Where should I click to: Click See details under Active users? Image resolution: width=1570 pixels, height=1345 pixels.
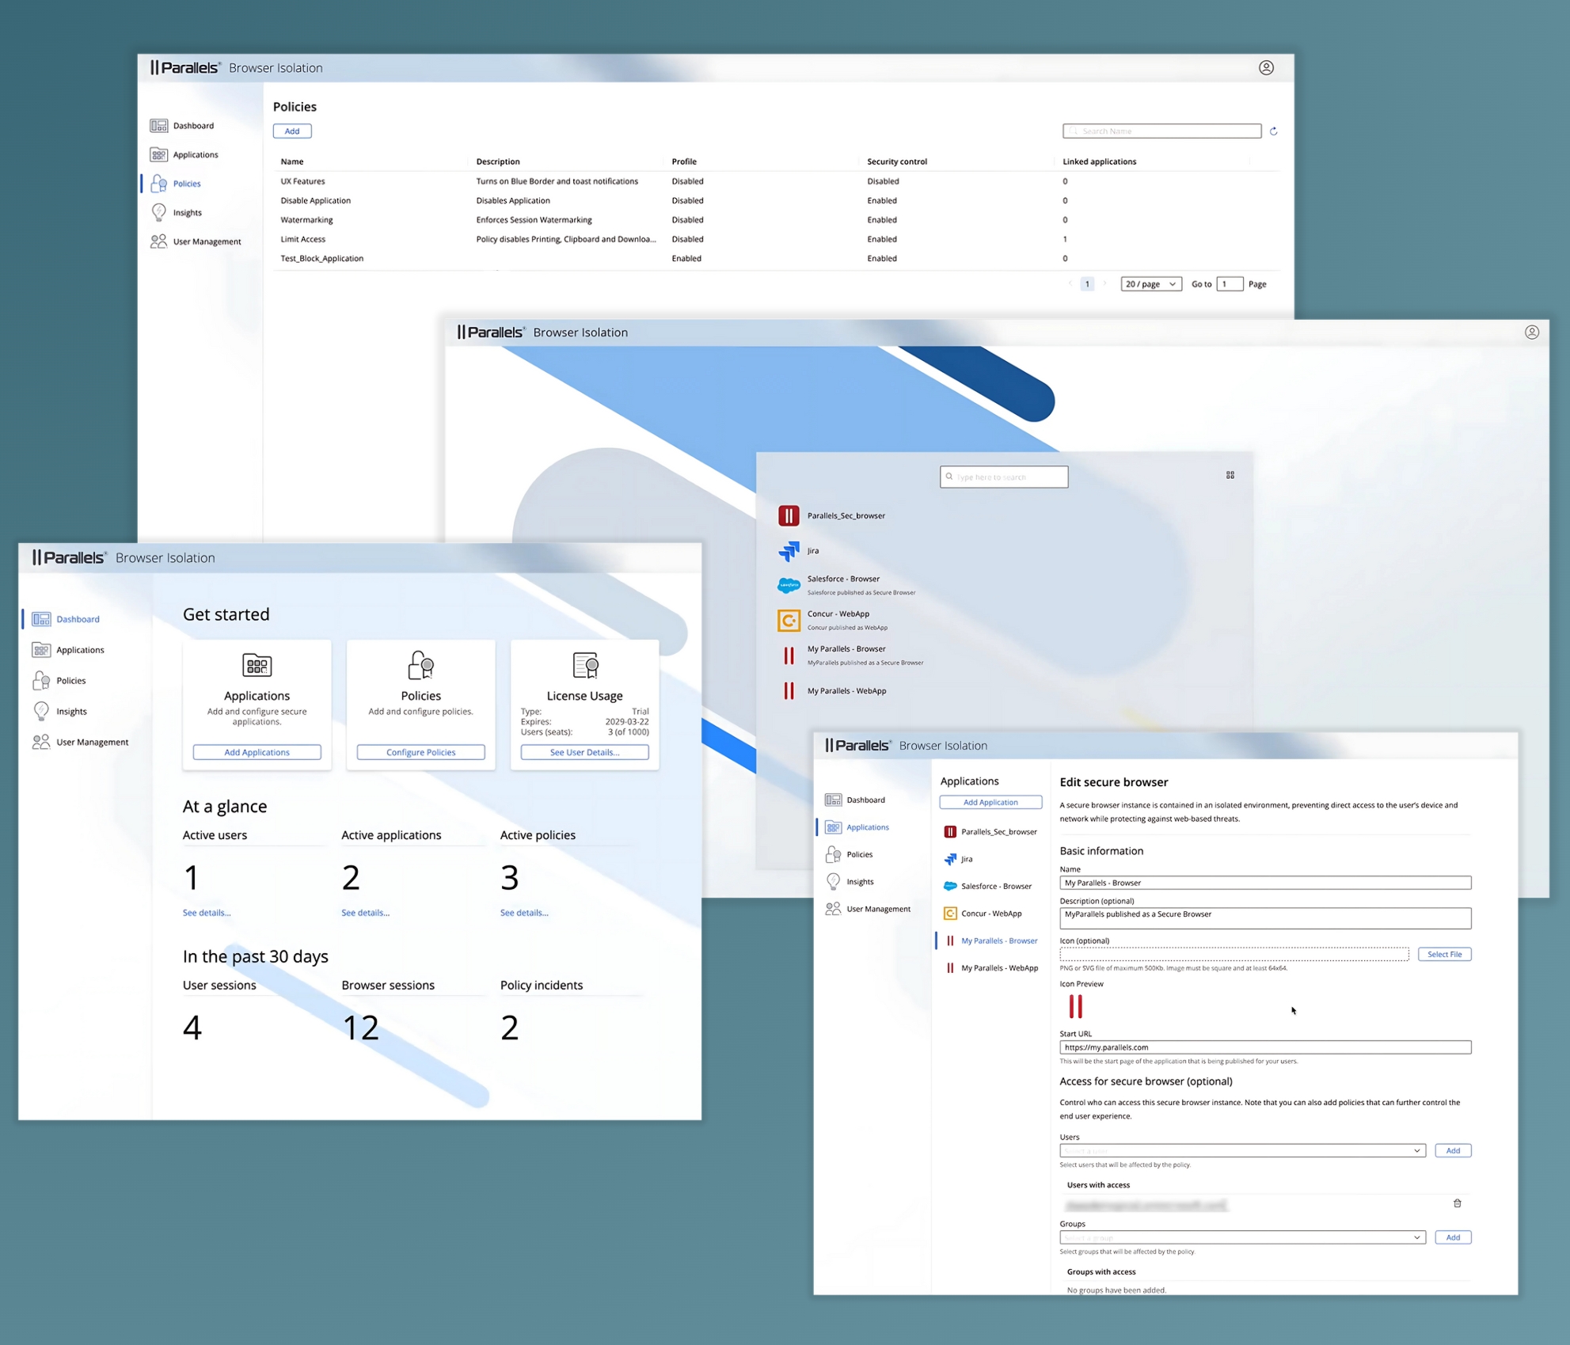click(207, 913)
